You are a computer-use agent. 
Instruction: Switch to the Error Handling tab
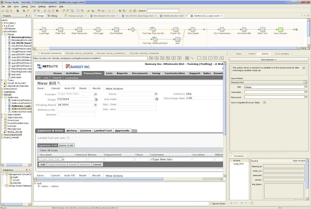click(x=282, y=54)
